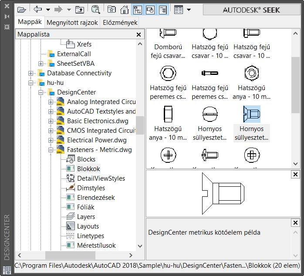Close the preview pane
Viewport: 304px width, 276px height.
(295, 175)
